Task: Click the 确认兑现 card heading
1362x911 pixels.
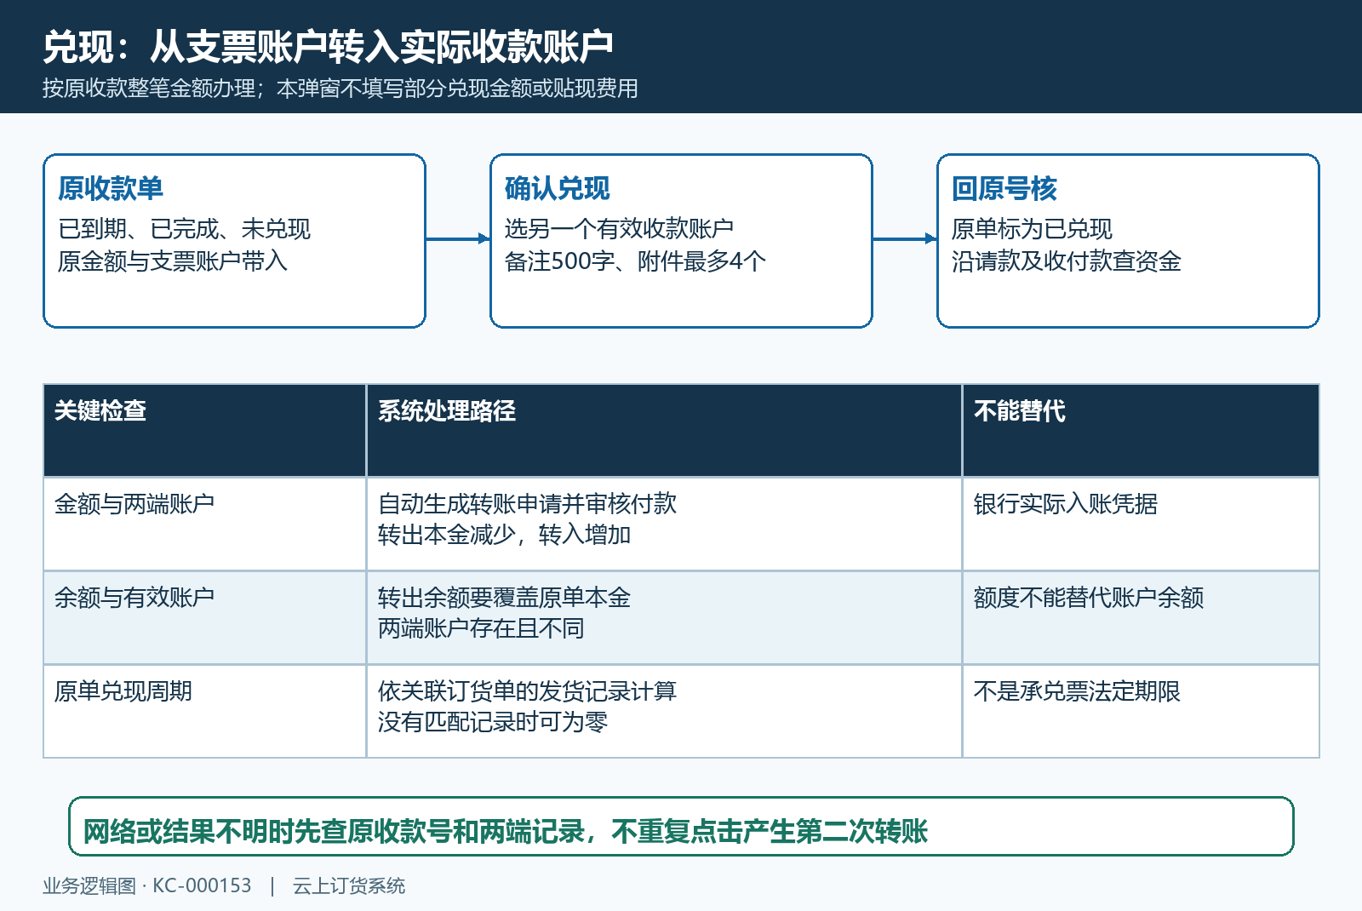Action: point(558,188)
